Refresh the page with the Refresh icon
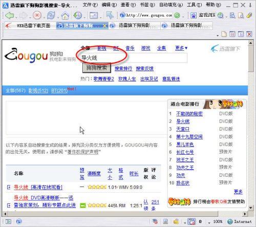Image resolution: width=256 pixels, height=227 pixels. [51, 15]
